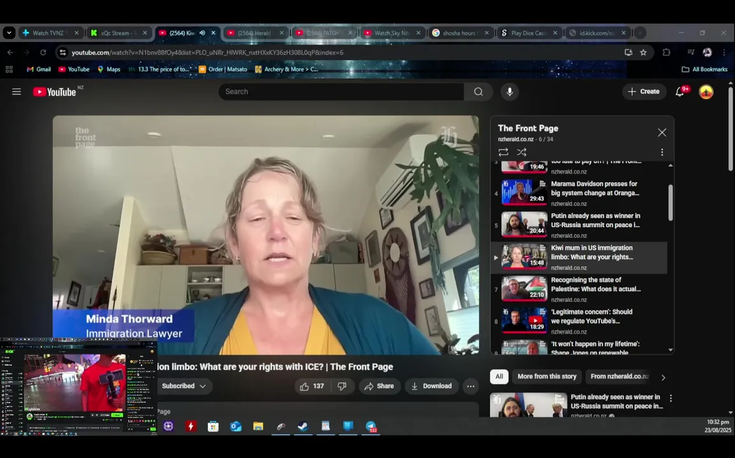This screenshot has height=458, width=735.
Task: Open the taskbar clock and date
Action: 718,426
